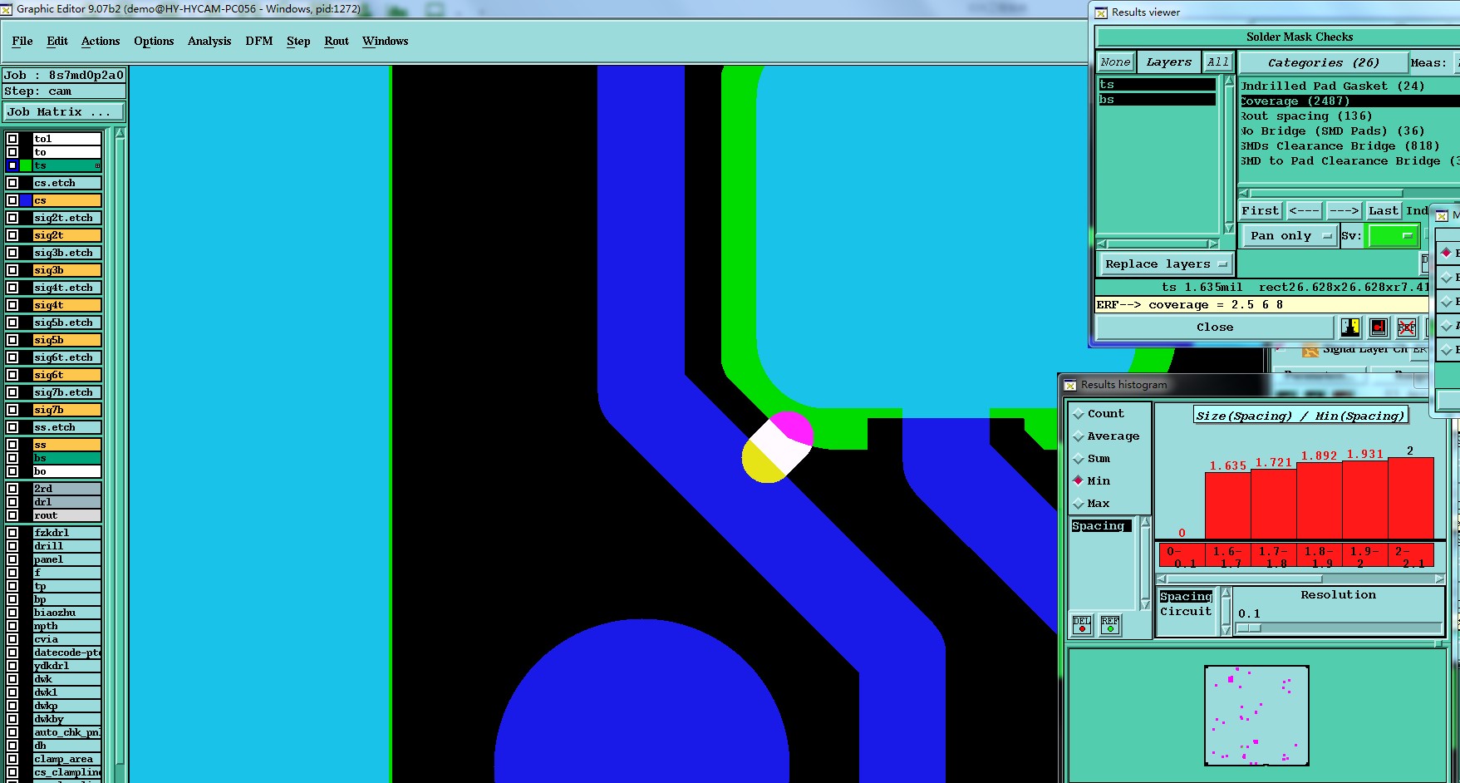Click the 1.9-2 histogram bin label

tap(1364, 556)
